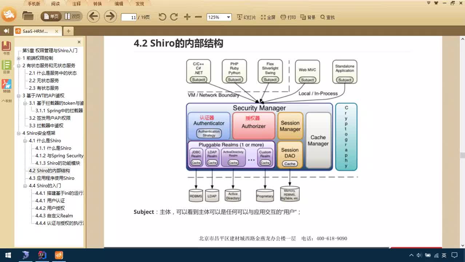Go to next page with right arrow
The width and height of the screenshot is (465, 262).
(110, 16)
